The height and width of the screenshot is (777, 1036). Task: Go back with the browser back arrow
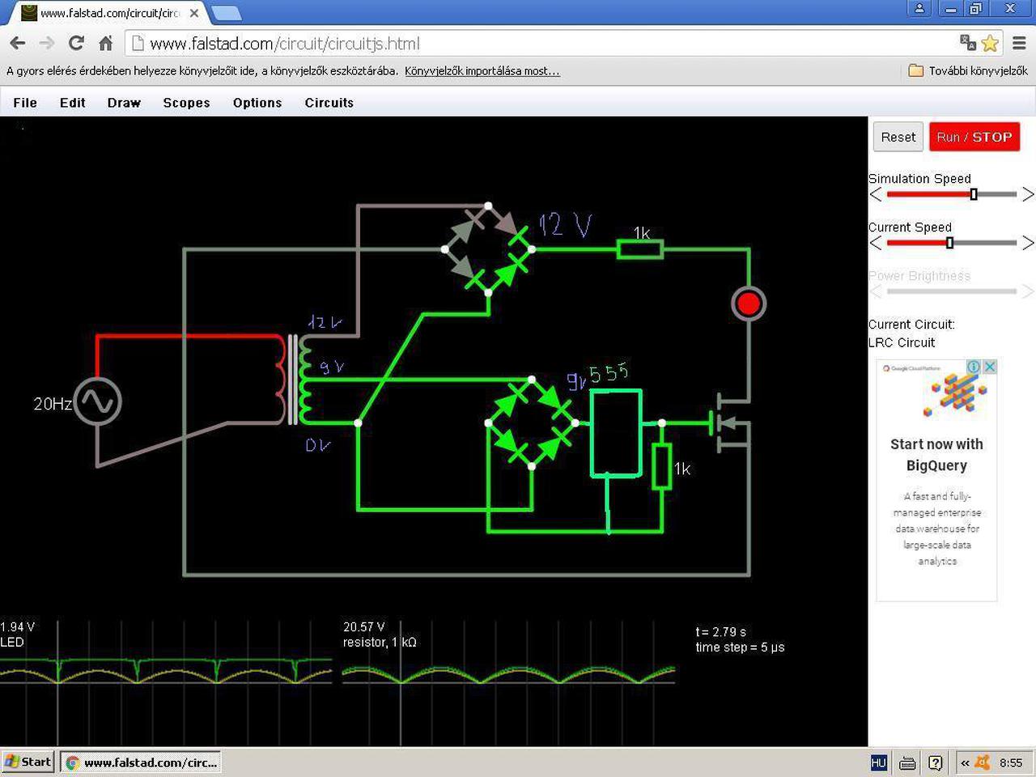coord(17,43)
